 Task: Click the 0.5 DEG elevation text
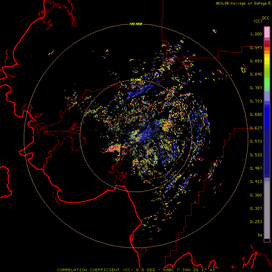pyautogui.click(x=145, y=270)
